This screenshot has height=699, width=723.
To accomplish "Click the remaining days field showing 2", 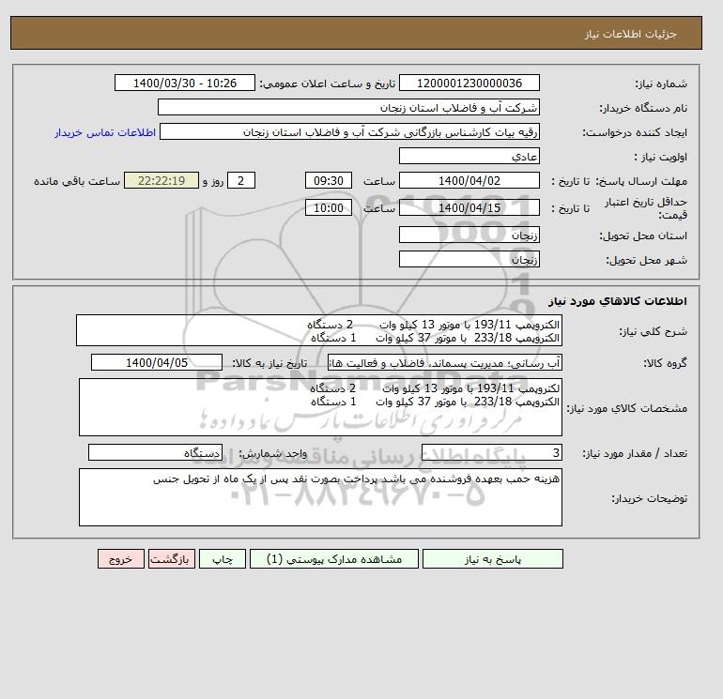I will (x=240, y=181).
